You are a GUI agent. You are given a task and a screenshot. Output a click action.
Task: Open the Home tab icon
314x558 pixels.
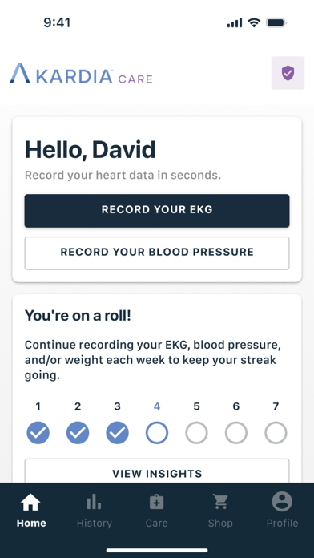pyautogui.click(x=31, y=503)
